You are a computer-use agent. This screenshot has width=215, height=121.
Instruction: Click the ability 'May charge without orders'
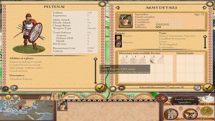(26, 68)
